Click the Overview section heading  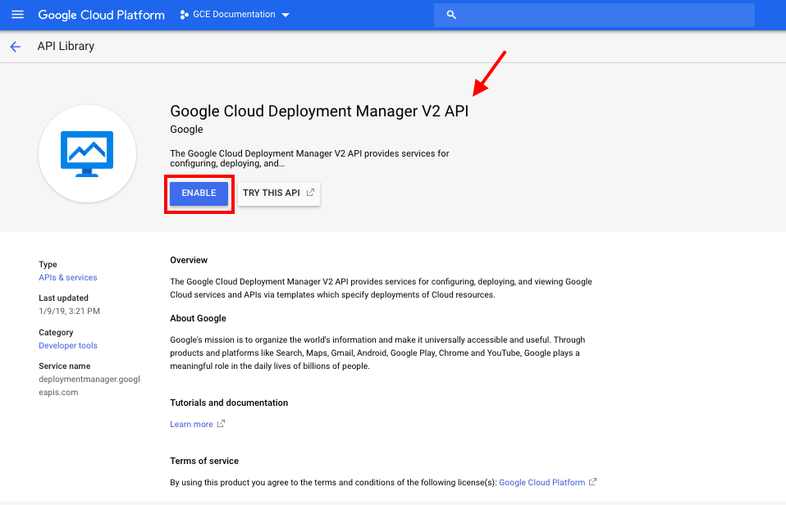[x=189, y=260]
